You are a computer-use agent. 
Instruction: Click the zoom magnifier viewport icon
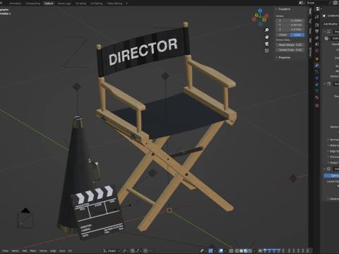coord(267,30)
